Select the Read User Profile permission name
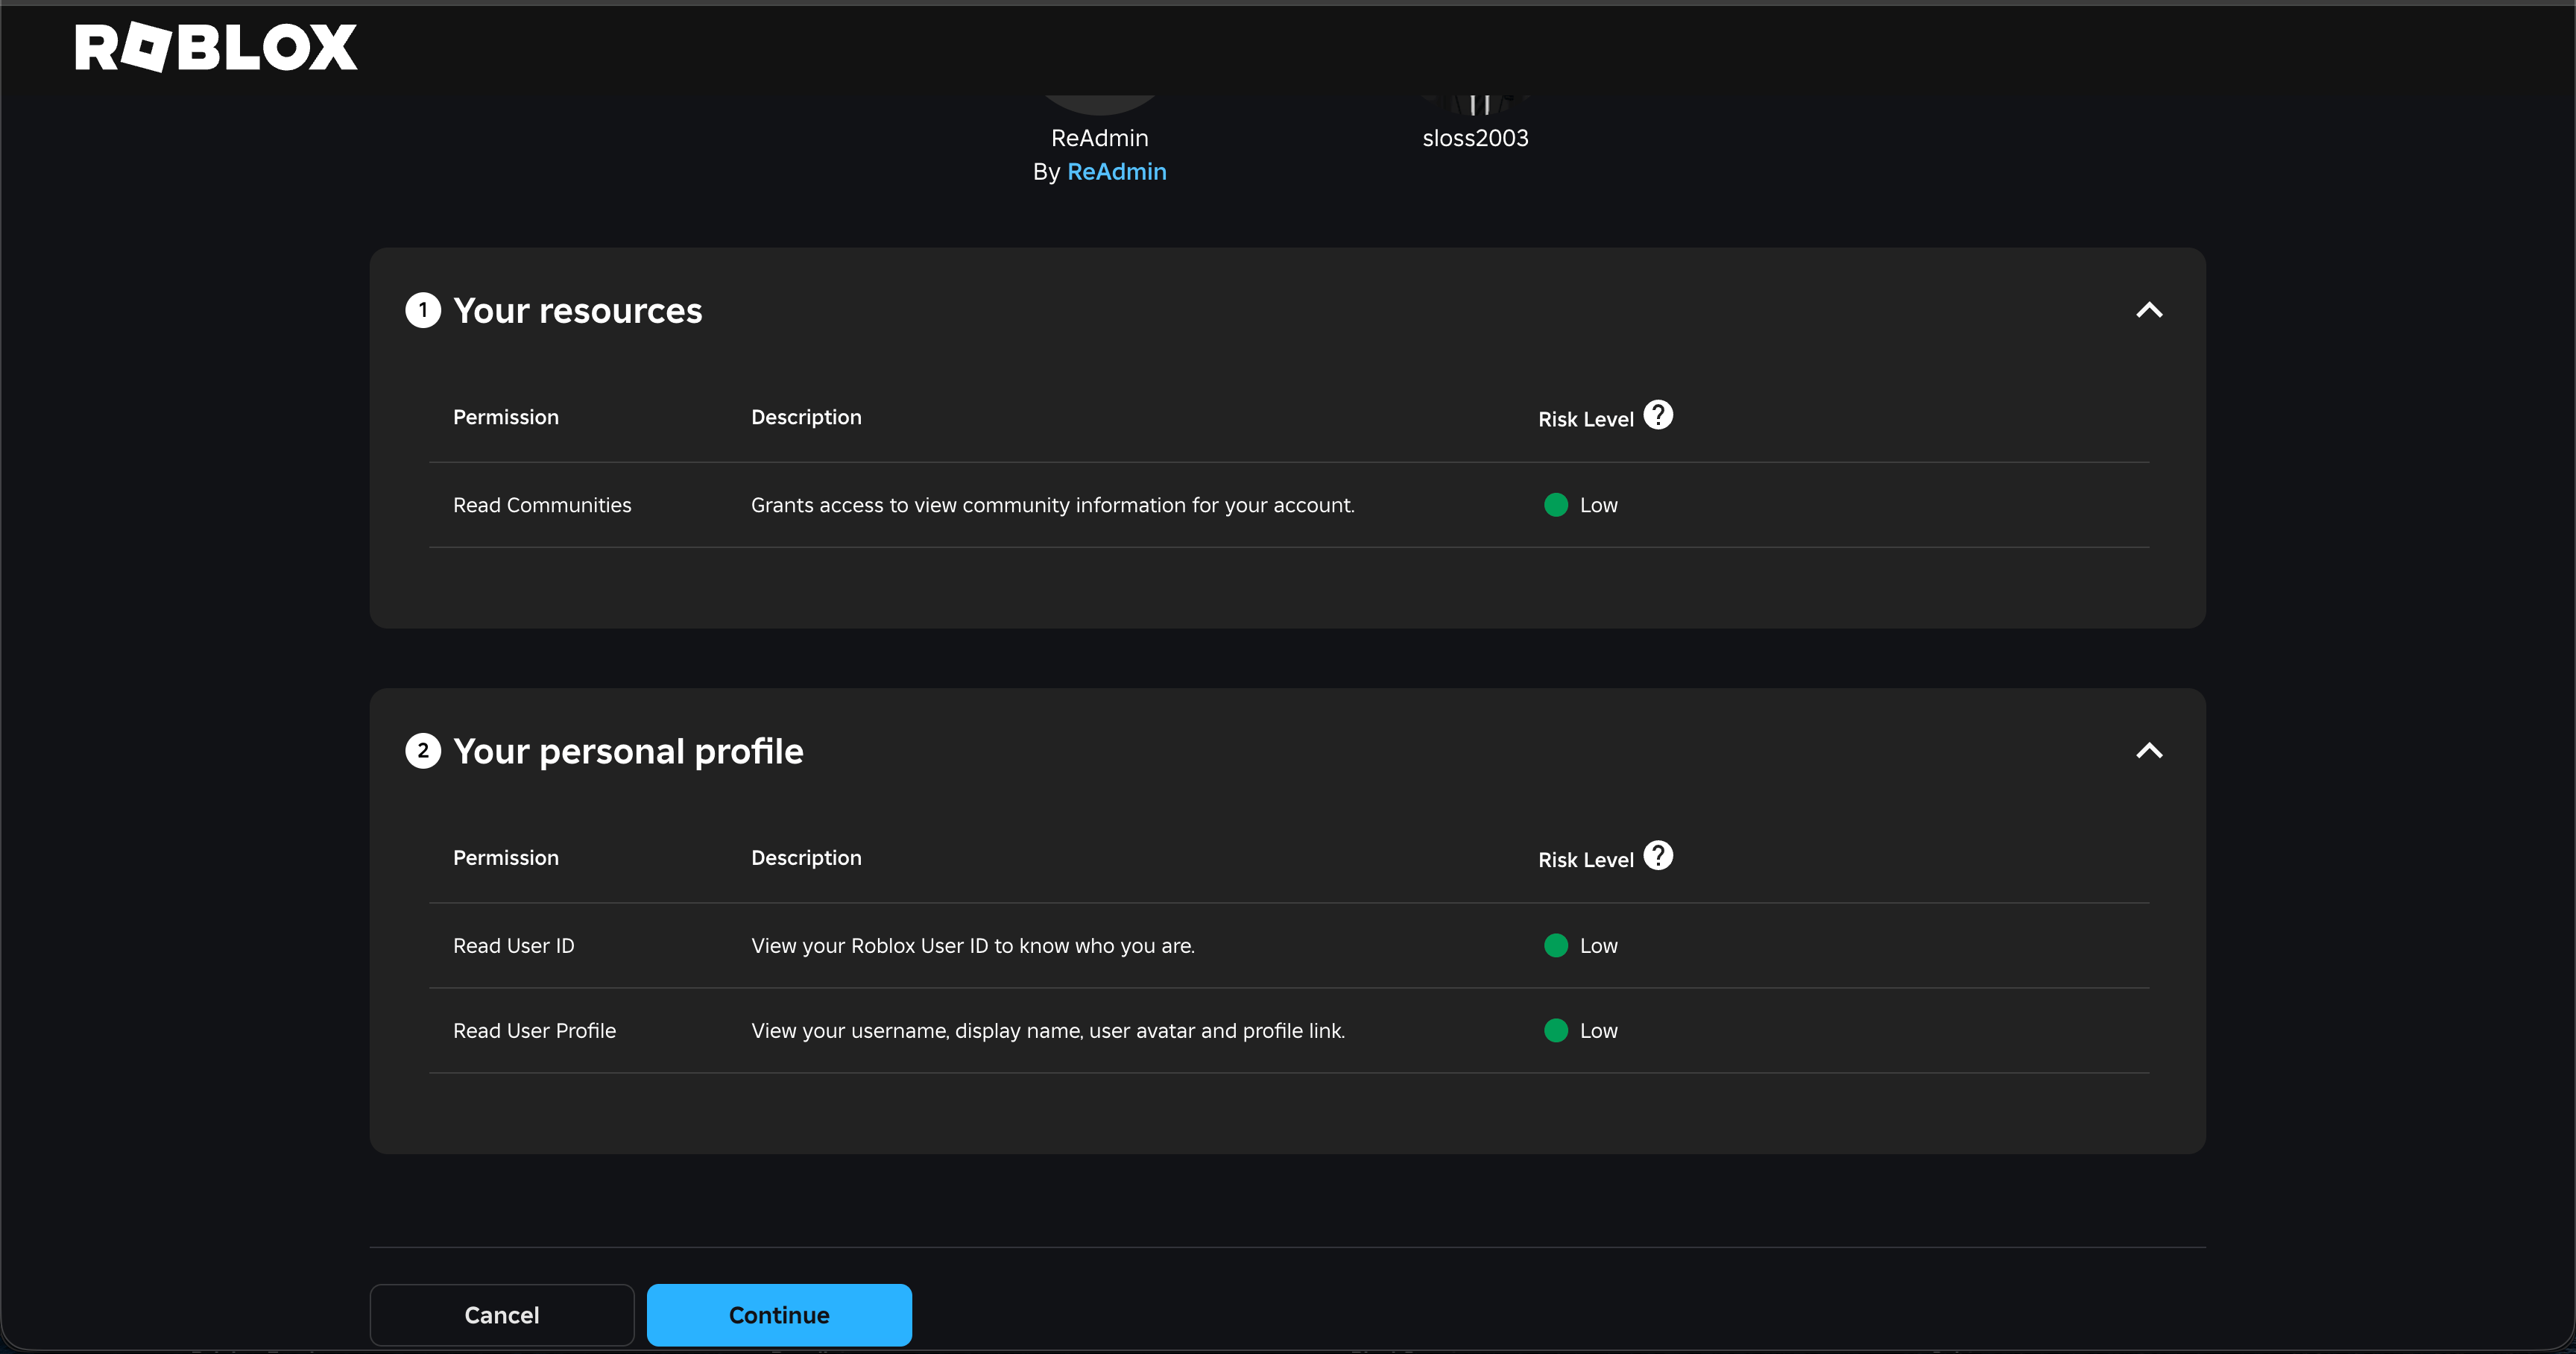This screenshot has width=2576, height=1354. (534, 1031)
